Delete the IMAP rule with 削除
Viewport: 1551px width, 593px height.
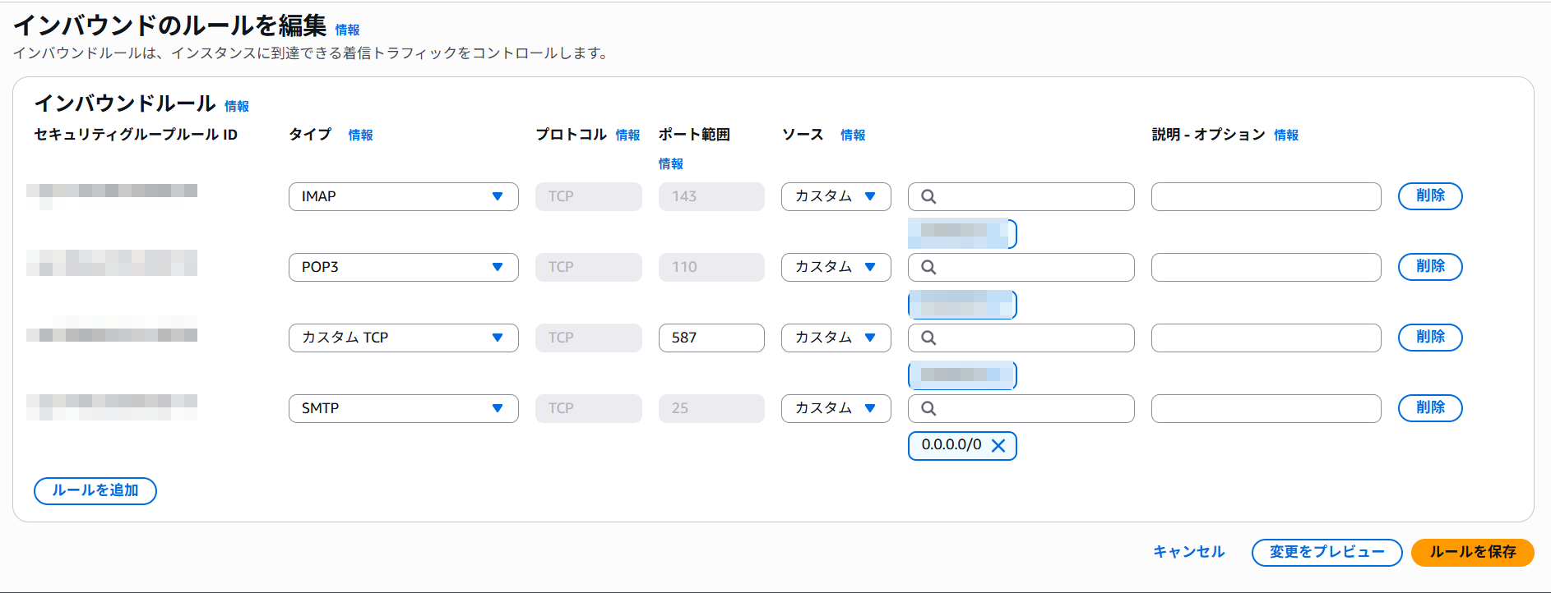tap(1429, 196)
